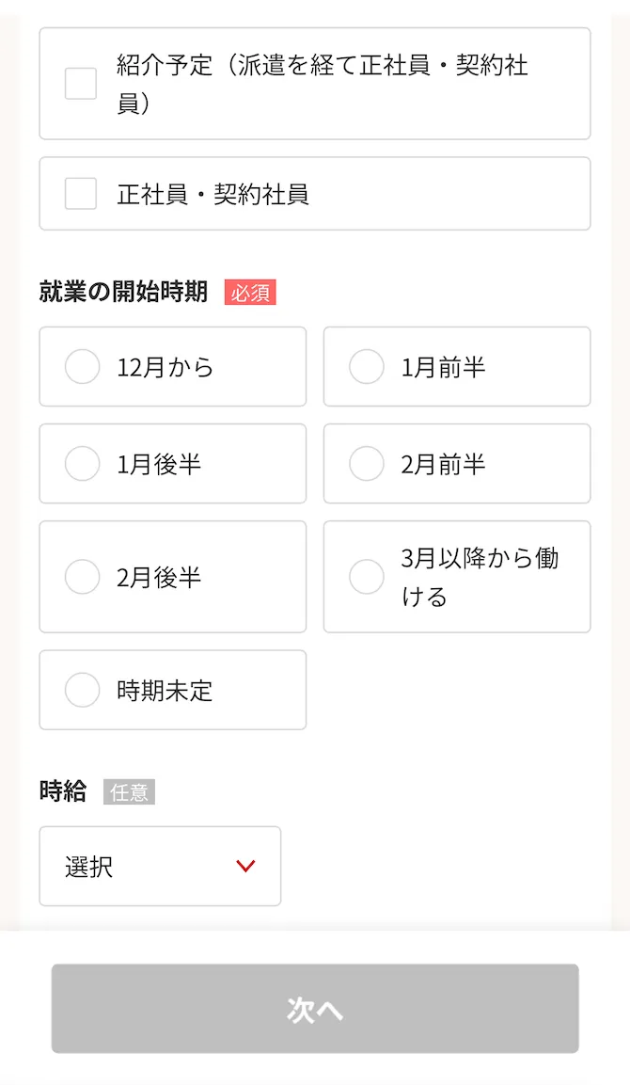This screenshot has width=630, height=1085.
Task: Expand the wage selection combo box
Action: pyautogui.click(x=160, y=866)
